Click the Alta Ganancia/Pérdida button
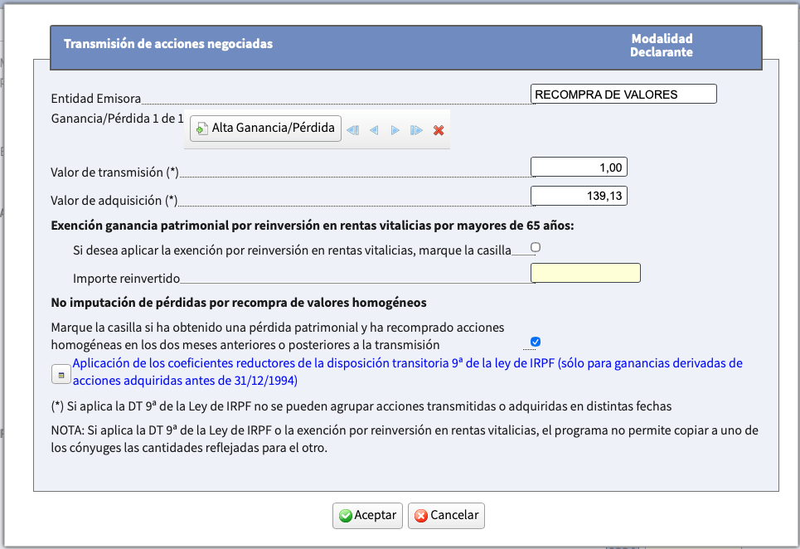Screen dimensions: 800x549 [x=264, y=128]
